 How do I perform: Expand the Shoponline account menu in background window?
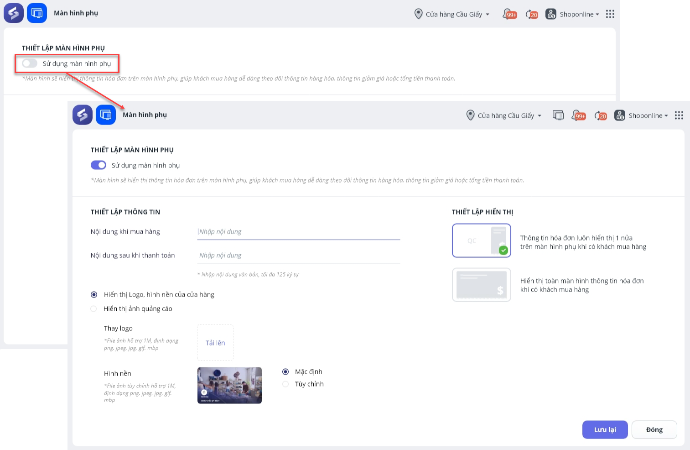coord(579,14)
